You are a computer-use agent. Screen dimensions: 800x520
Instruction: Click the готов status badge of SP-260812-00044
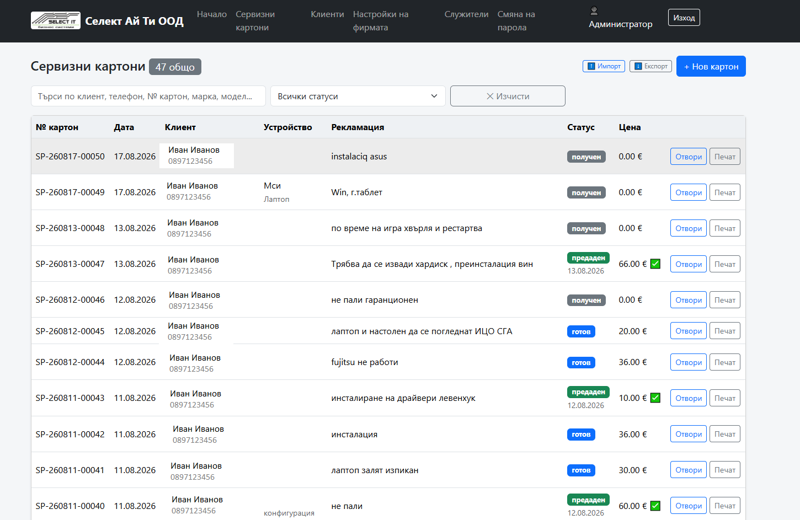coord(581,362)
